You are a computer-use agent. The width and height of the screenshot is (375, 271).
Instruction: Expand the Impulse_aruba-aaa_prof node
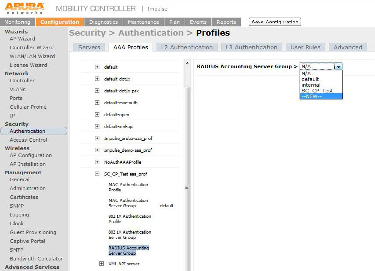(97, 138)
